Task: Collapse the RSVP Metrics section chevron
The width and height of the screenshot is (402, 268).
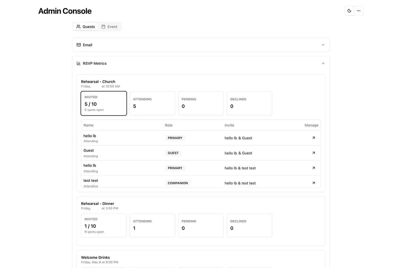Action: point(323,63)
